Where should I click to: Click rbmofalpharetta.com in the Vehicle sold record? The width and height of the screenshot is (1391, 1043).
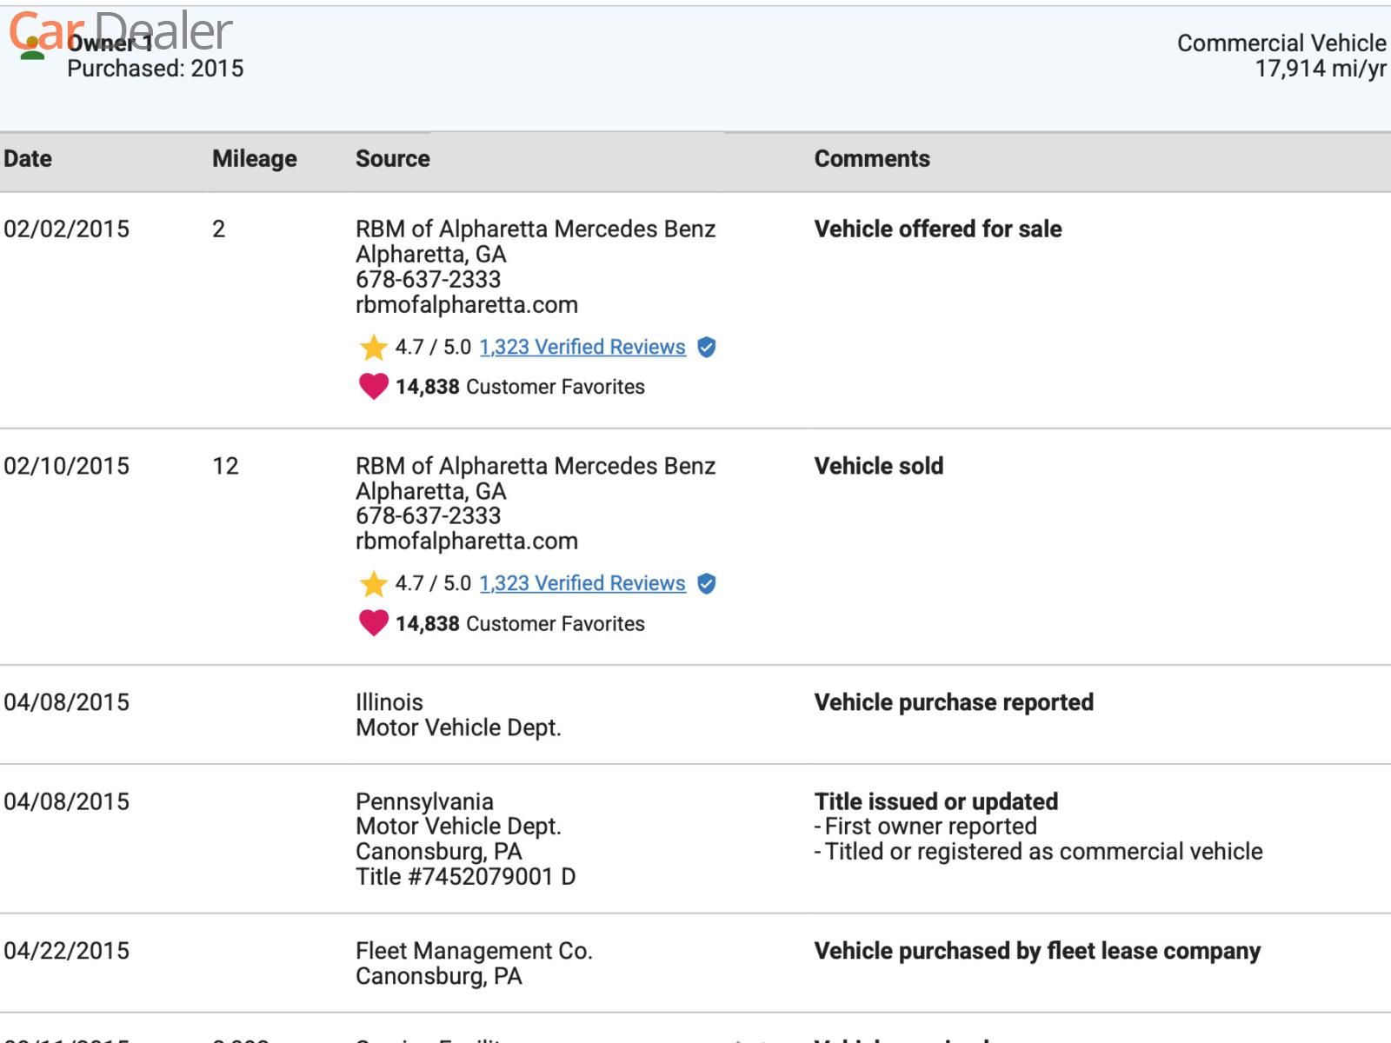466,541
